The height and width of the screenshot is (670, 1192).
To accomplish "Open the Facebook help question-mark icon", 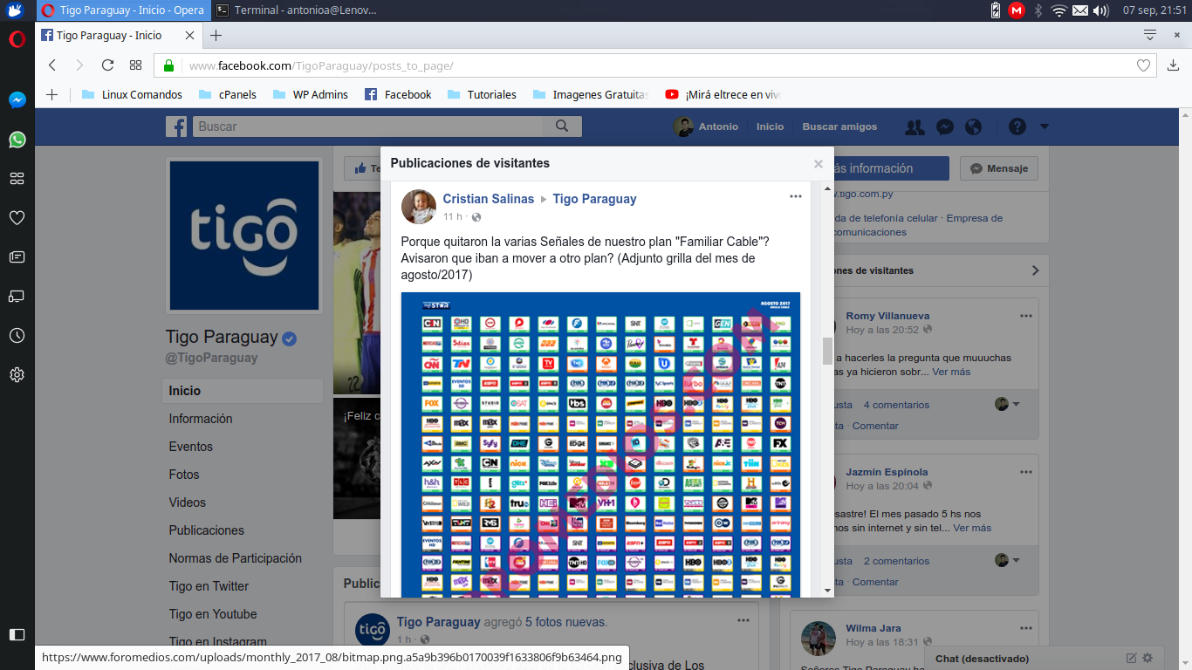I will (1017, 126).
